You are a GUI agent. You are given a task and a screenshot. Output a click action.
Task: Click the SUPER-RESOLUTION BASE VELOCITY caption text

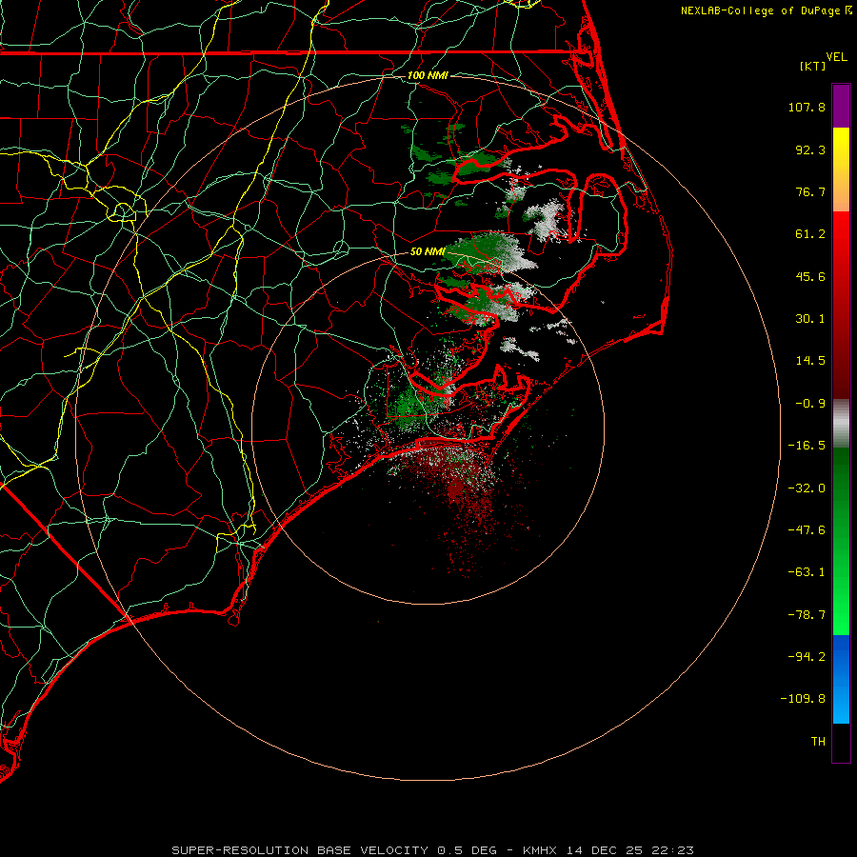pyautogui.click(x=300, y=850)
